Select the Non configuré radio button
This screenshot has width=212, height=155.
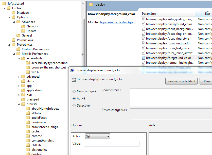click(x=74, y=91)
